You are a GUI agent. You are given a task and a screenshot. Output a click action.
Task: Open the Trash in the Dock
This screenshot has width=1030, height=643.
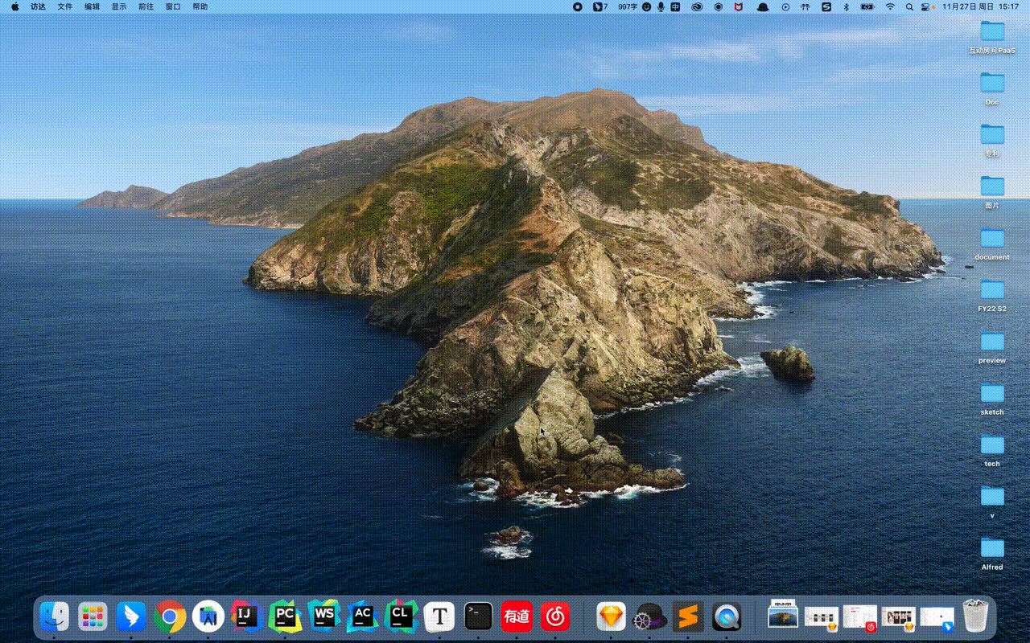[975, 616]
